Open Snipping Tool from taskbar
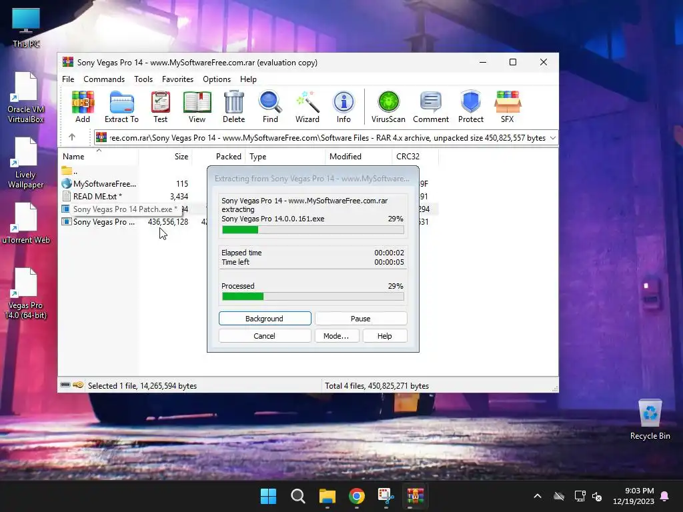This screenshot has width=683, height=512. 386,496
